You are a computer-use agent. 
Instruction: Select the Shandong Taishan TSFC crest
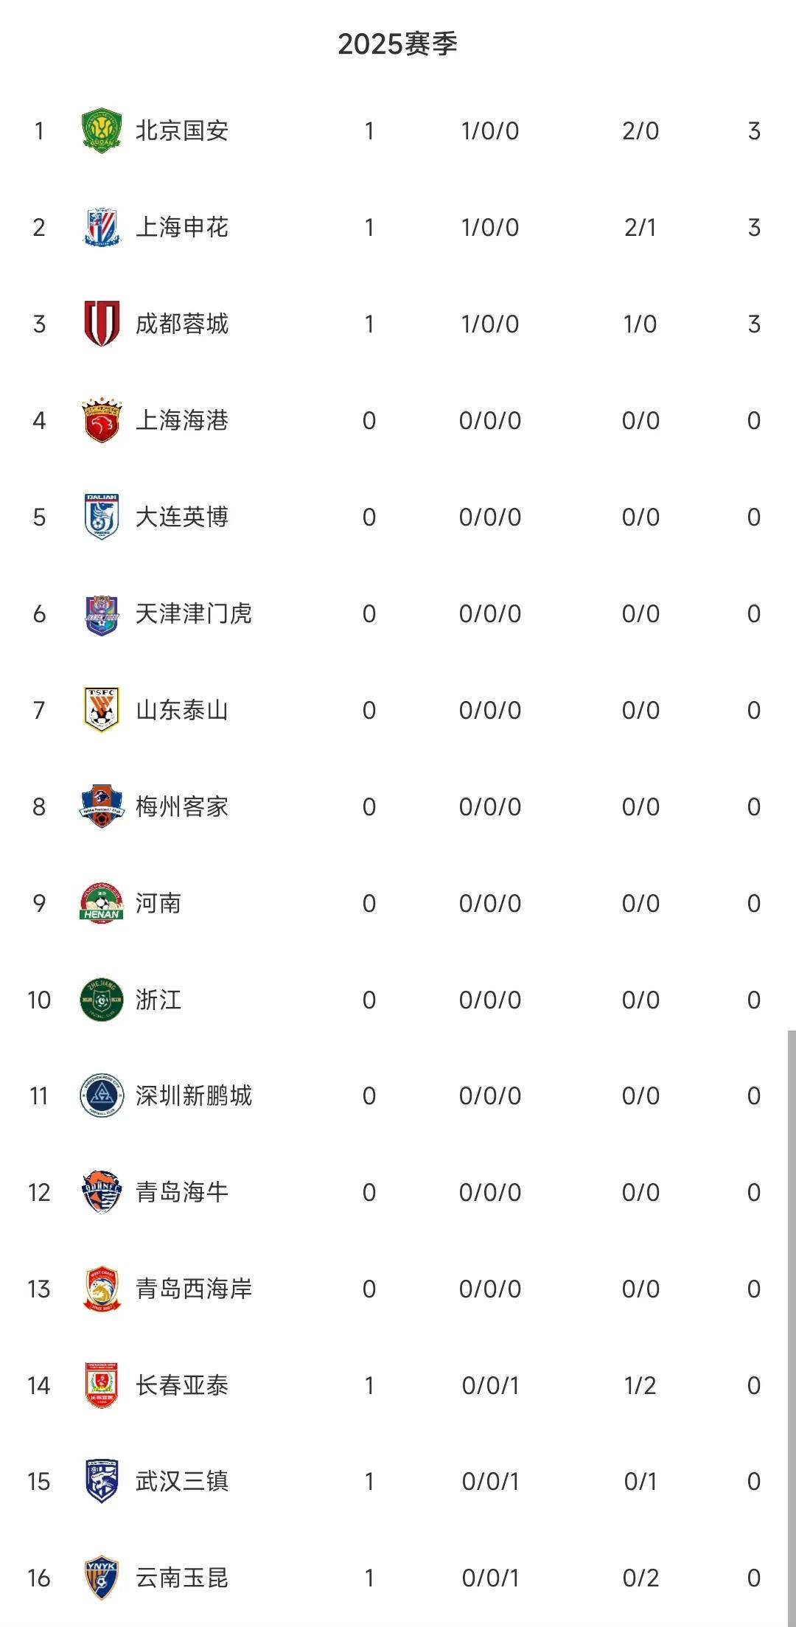point(102,711)
